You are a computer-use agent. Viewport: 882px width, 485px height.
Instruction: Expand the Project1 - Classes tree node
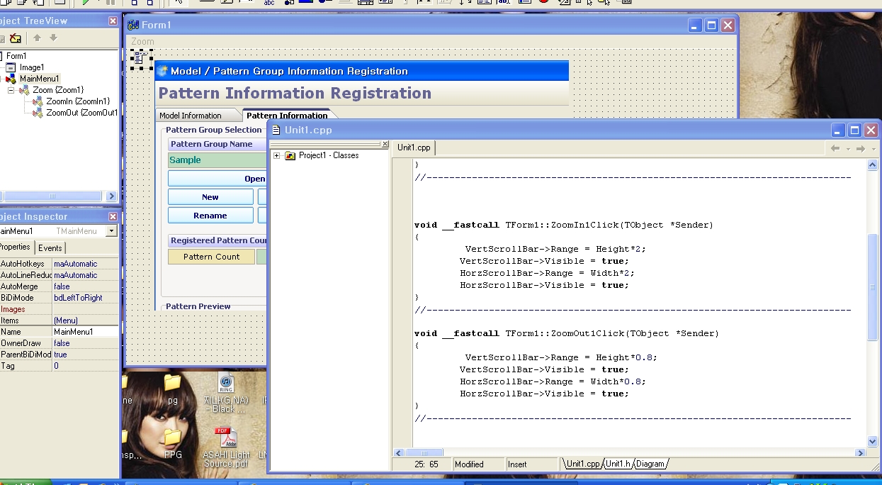[x=276, y=156]
